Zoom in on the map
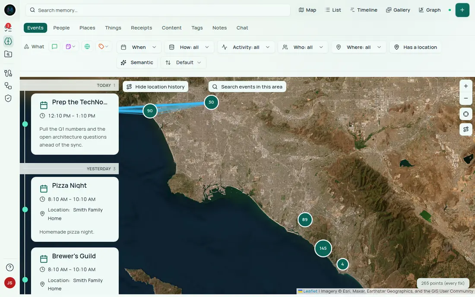The height and width of the screenshot is (297, 475). [x=466, y=86]
